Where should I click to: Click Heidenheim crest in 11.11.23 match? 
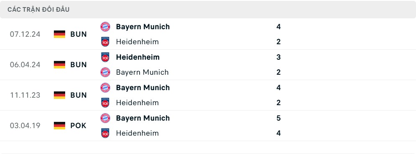(x=105, y=103)
